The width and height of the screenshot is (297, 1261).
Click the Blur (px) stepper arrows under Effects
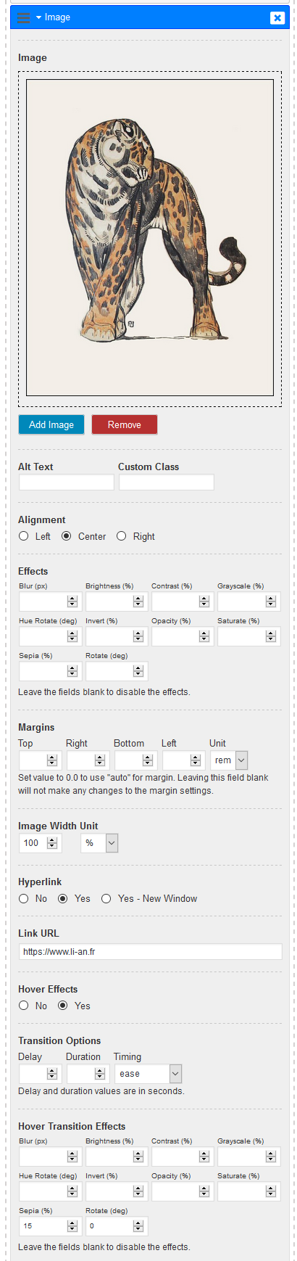point(72,601)
